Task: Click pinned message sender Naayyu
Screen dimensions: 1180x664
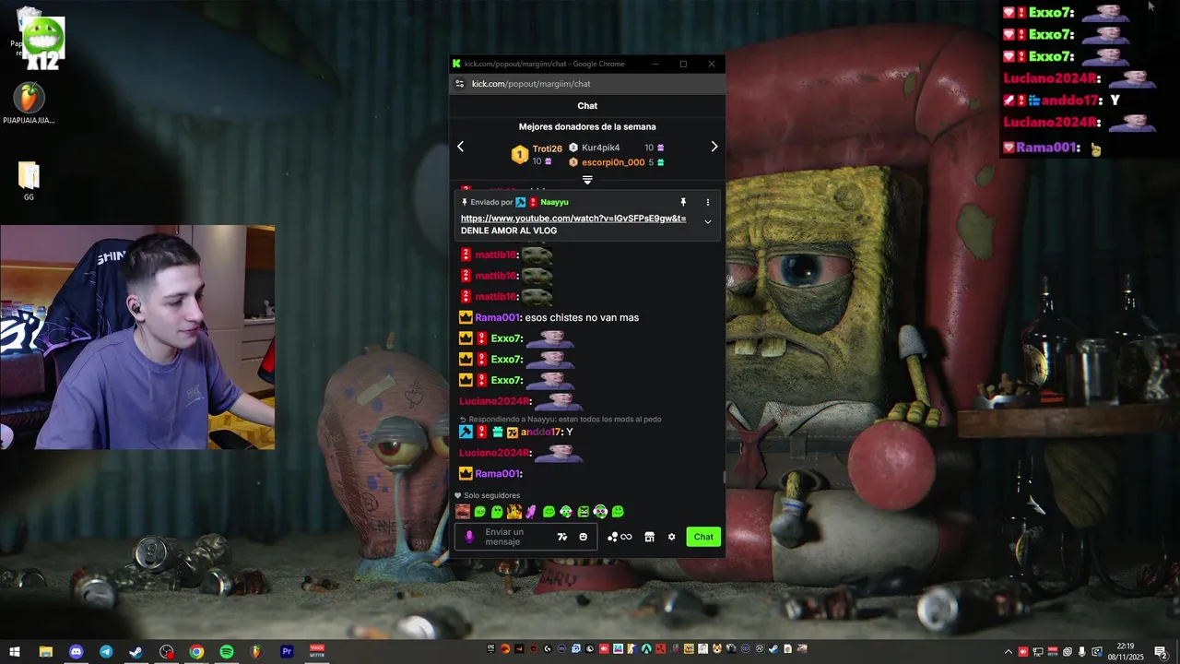Action: coord(554,202)
